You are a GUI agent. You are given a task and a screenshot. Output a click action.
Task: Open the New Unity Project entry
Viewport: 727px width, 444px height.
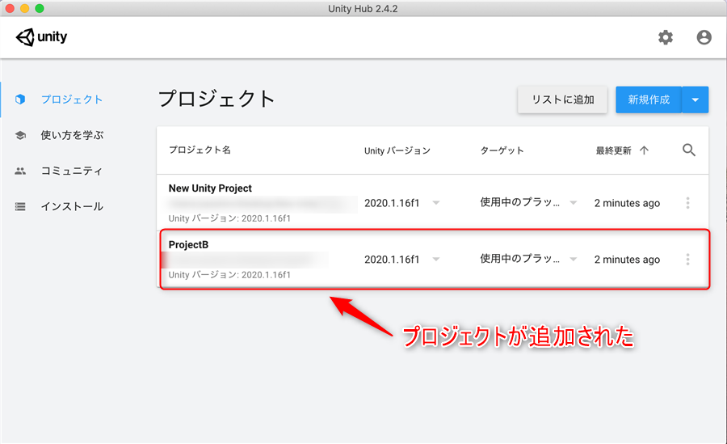click(210, 188)
